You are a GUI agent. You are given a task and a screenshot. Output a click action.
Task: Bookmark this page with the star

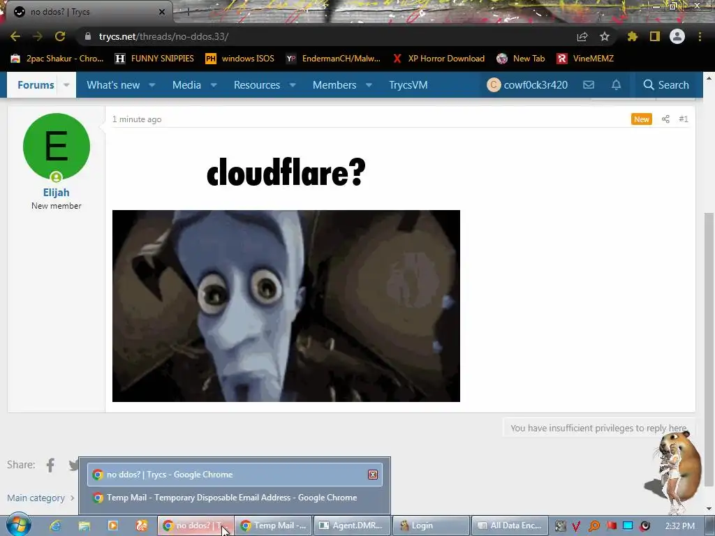pyautogui.click(x=605, y=36)
